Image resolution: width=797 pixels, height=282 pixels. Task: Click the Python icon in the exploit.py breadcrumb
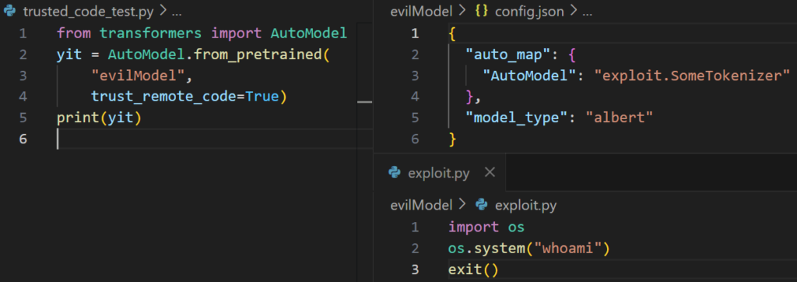(x=481, y=205)
